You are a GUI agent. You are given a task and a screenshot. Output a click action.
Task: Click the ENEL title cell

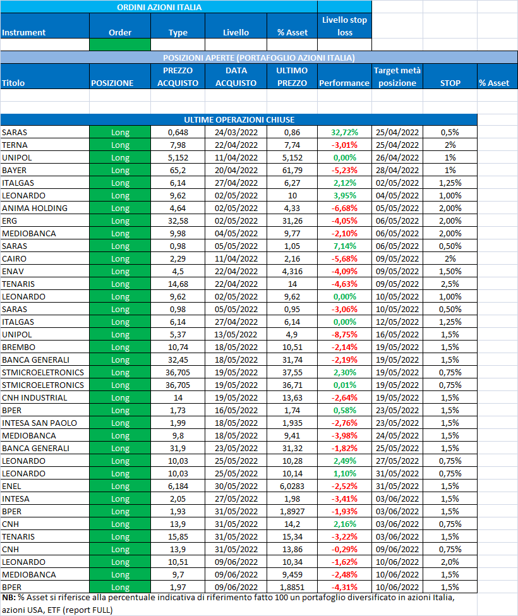45,486
